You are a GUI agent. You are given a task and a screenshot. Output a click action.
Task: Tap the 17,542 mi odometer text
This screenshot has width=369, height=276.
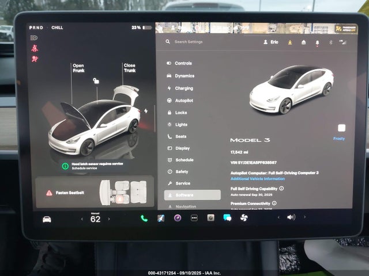click(x=239, y=152)
